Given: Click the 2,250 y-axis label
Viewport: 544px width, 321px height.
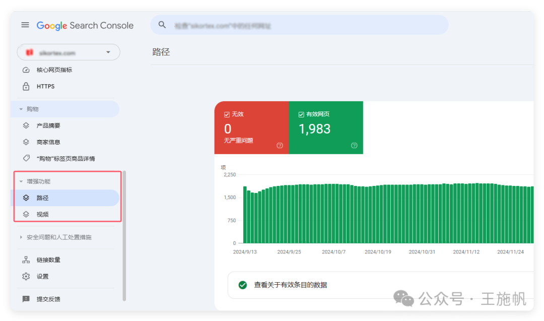Looking at the screenshot, I should tap(230, 174).
